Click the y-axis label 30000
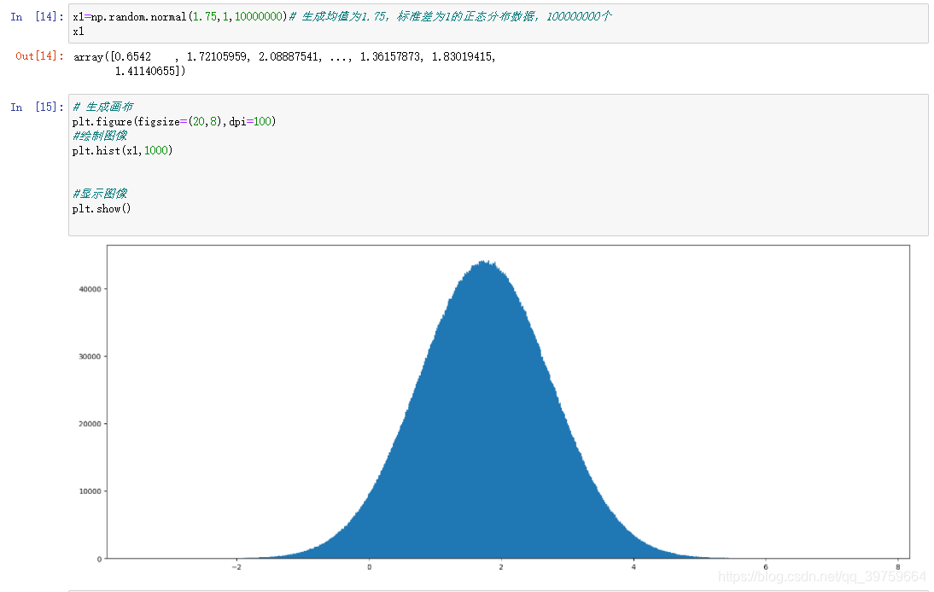This screenshot has width=934, height=592. (x=90, y=357)
